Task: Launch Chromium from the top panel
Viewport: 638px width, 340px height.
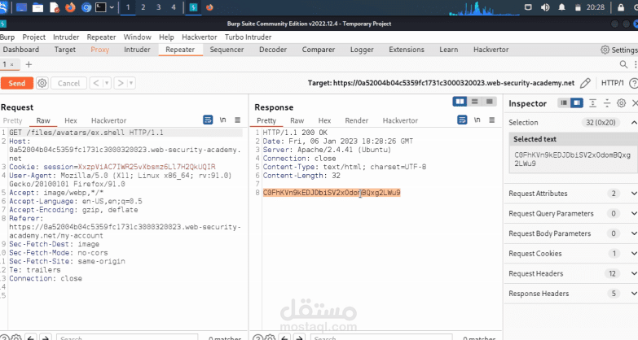Action: click(x=86, y=7)
